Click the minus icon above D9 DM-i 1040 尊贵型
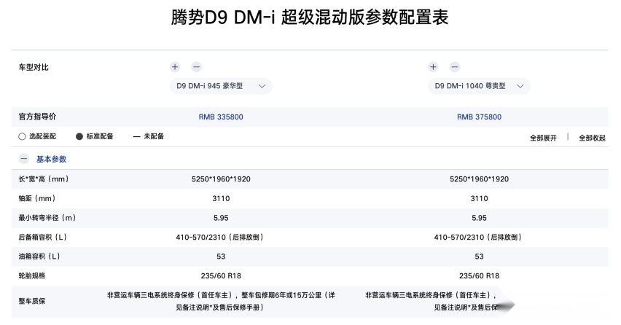Screen dimensions: 621x325 455,67
